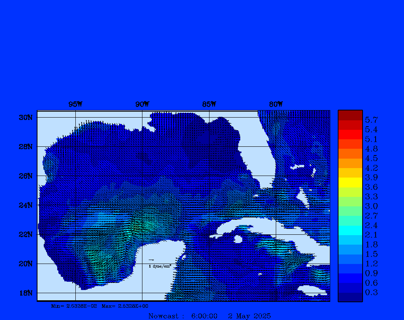Select the 3.0 value on color scale
Image resolution: width=404 pixels, height=320 pixels.
371,206
